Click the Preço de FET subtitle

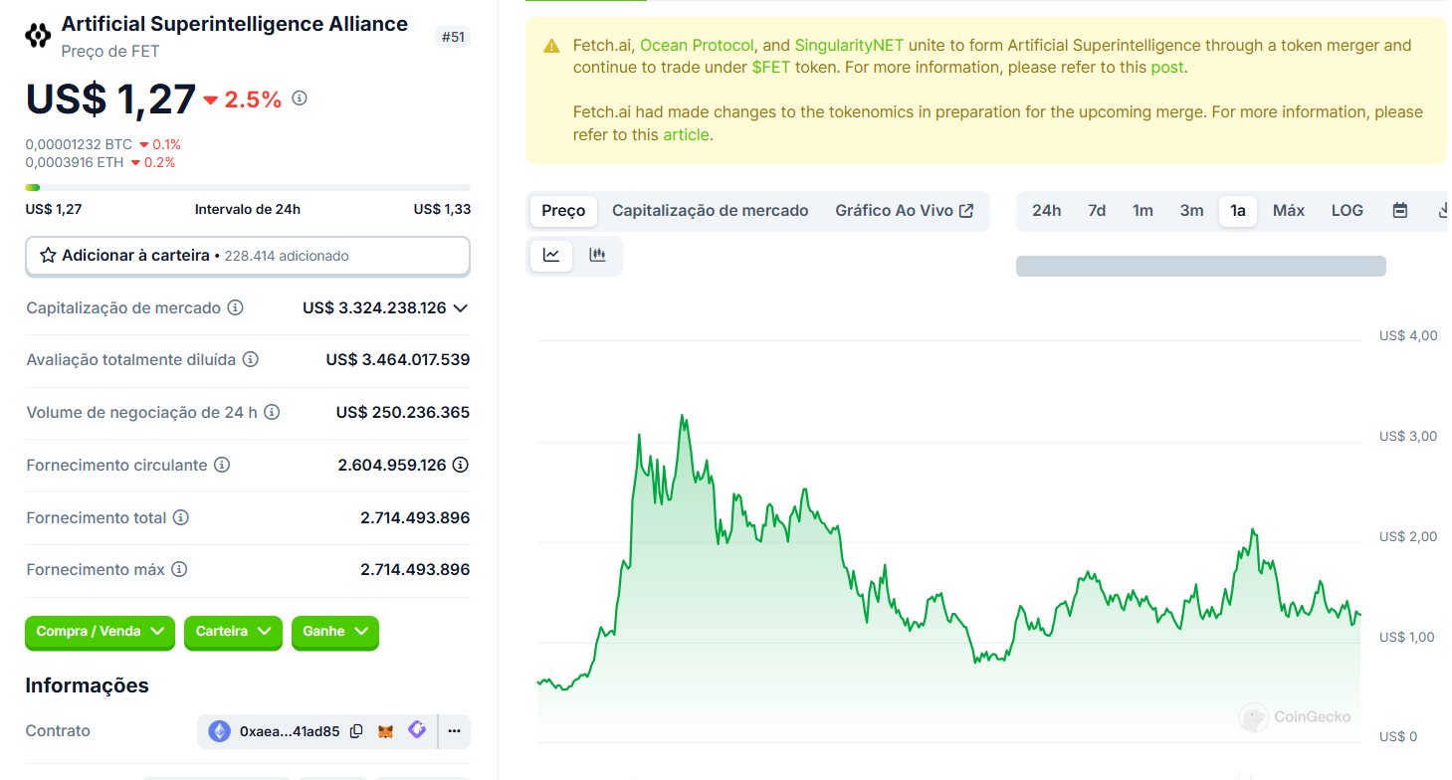tap(110, 52)
